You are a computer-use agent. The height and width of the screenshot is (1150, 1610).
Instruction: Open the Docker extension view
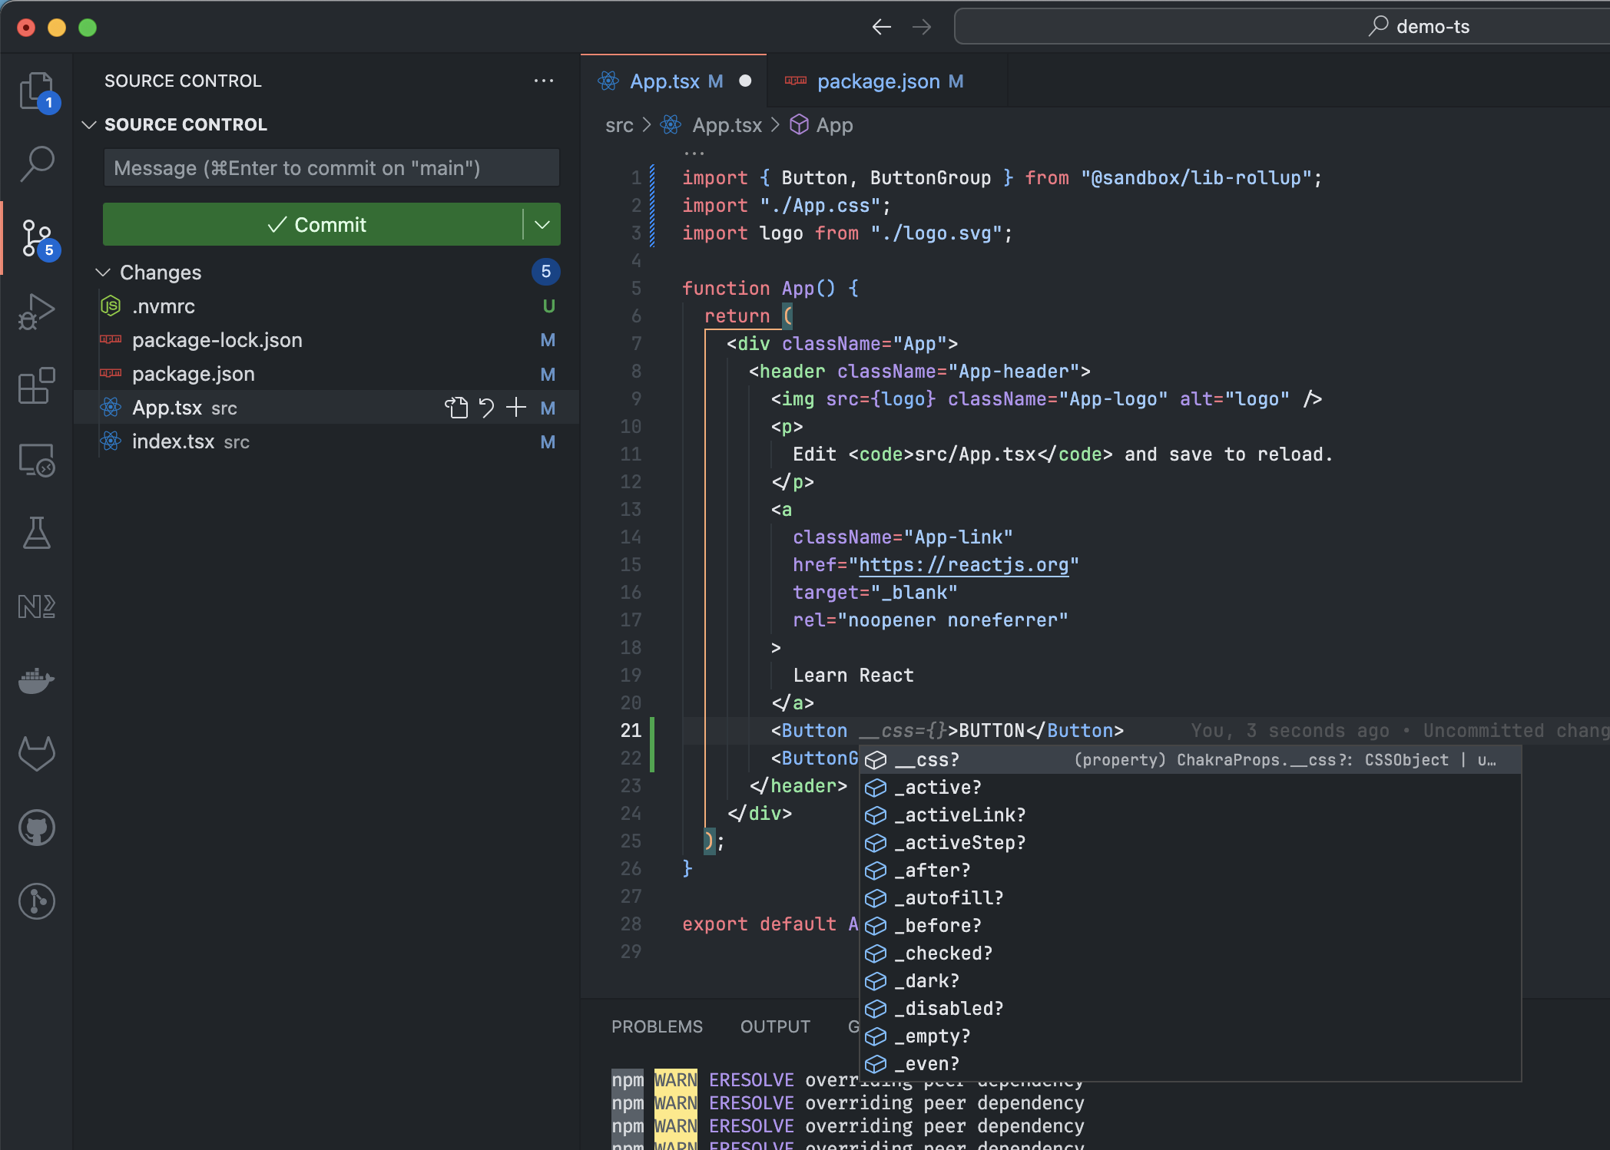36,681
